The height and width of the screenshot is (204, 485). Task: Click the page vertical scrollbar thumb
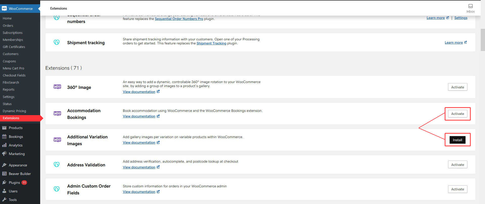point(482,40)
